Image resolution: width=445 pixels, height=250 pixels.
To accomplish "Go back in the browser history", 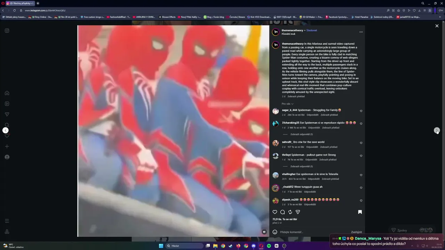I will pyautogui.click(x=3, y=10).
